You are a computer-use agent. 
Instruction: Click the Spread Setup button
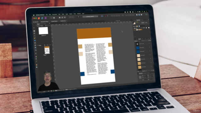(54, 21)
